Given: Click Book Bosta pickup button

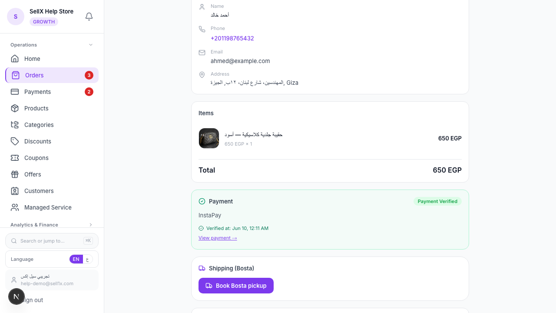Looking at the screenshot, I should (x=236, y=286).
